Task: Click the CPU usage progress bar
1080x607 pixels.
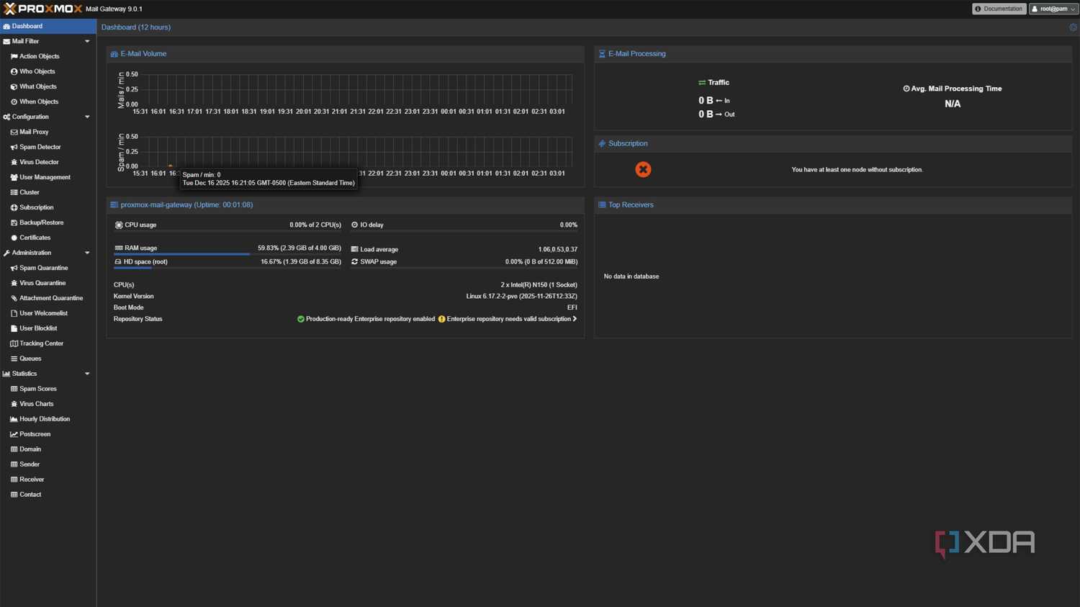Action: 228,231
